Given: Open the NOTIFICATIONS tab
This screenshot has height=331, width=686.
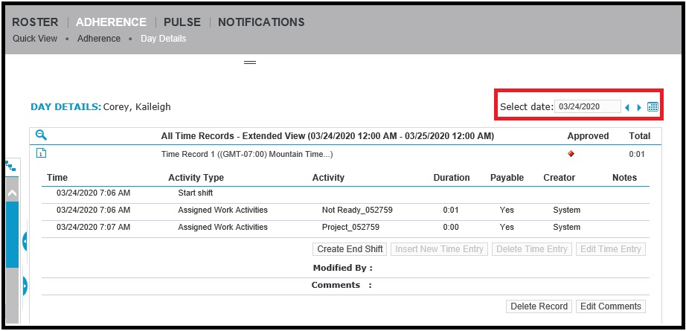Looking at the screenshot, I should click(261, 22).
